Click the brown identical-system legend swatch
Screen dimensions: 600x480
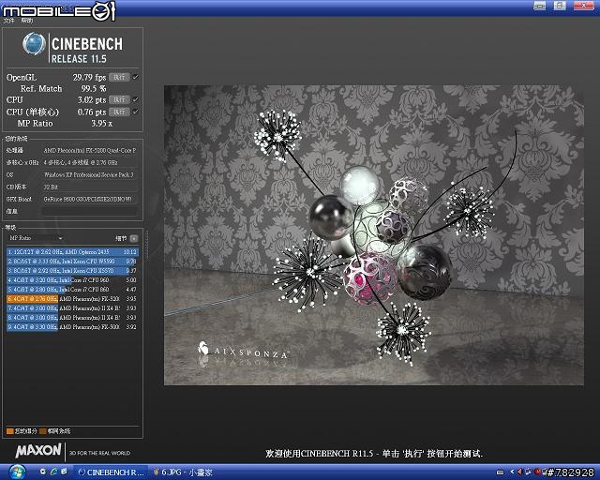pyautogui.click(x=43, y=431)
